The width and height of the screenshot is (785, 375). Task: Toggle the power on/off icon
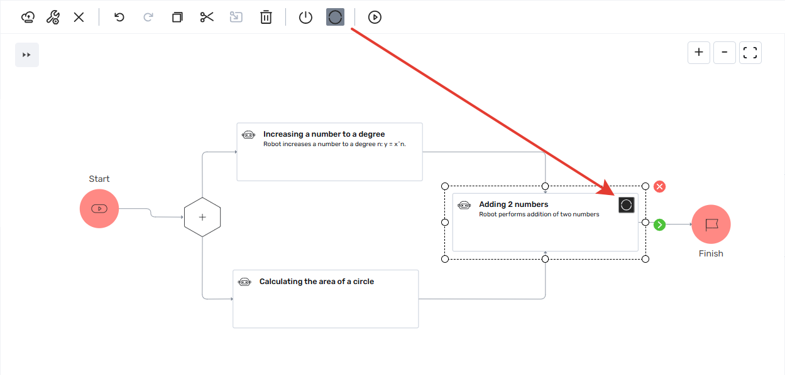[305, 17]
